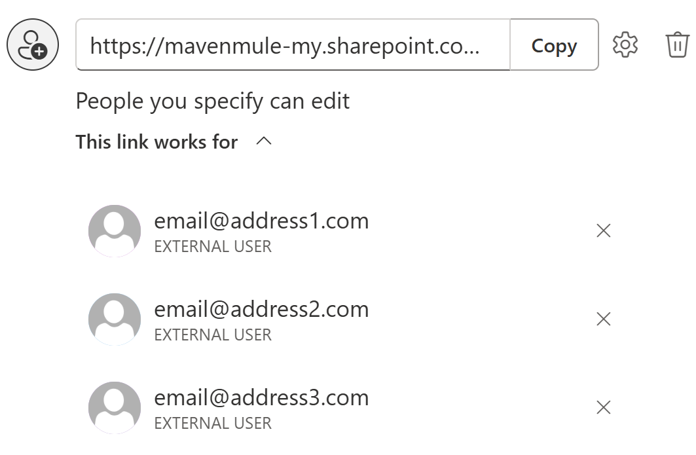The image size is (696, 455).
Task: Remove email@address3.com from the link
Action: pos(604,407)
